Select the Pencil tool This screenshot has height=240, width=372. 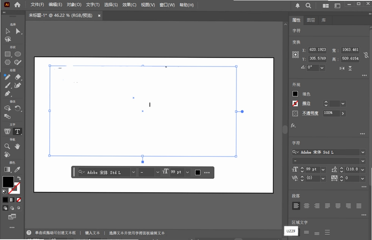[7, 77]
